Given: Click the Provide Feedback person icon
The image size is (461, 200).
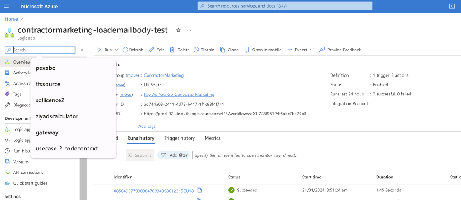Looking at the screenshot, I should 322,50.
